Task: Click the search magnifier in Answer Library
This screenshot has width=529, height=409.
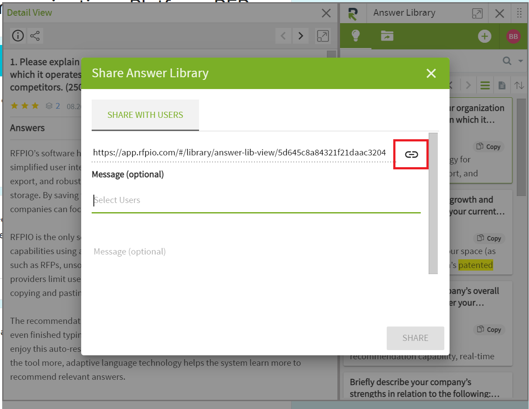Action: [507, 61]
